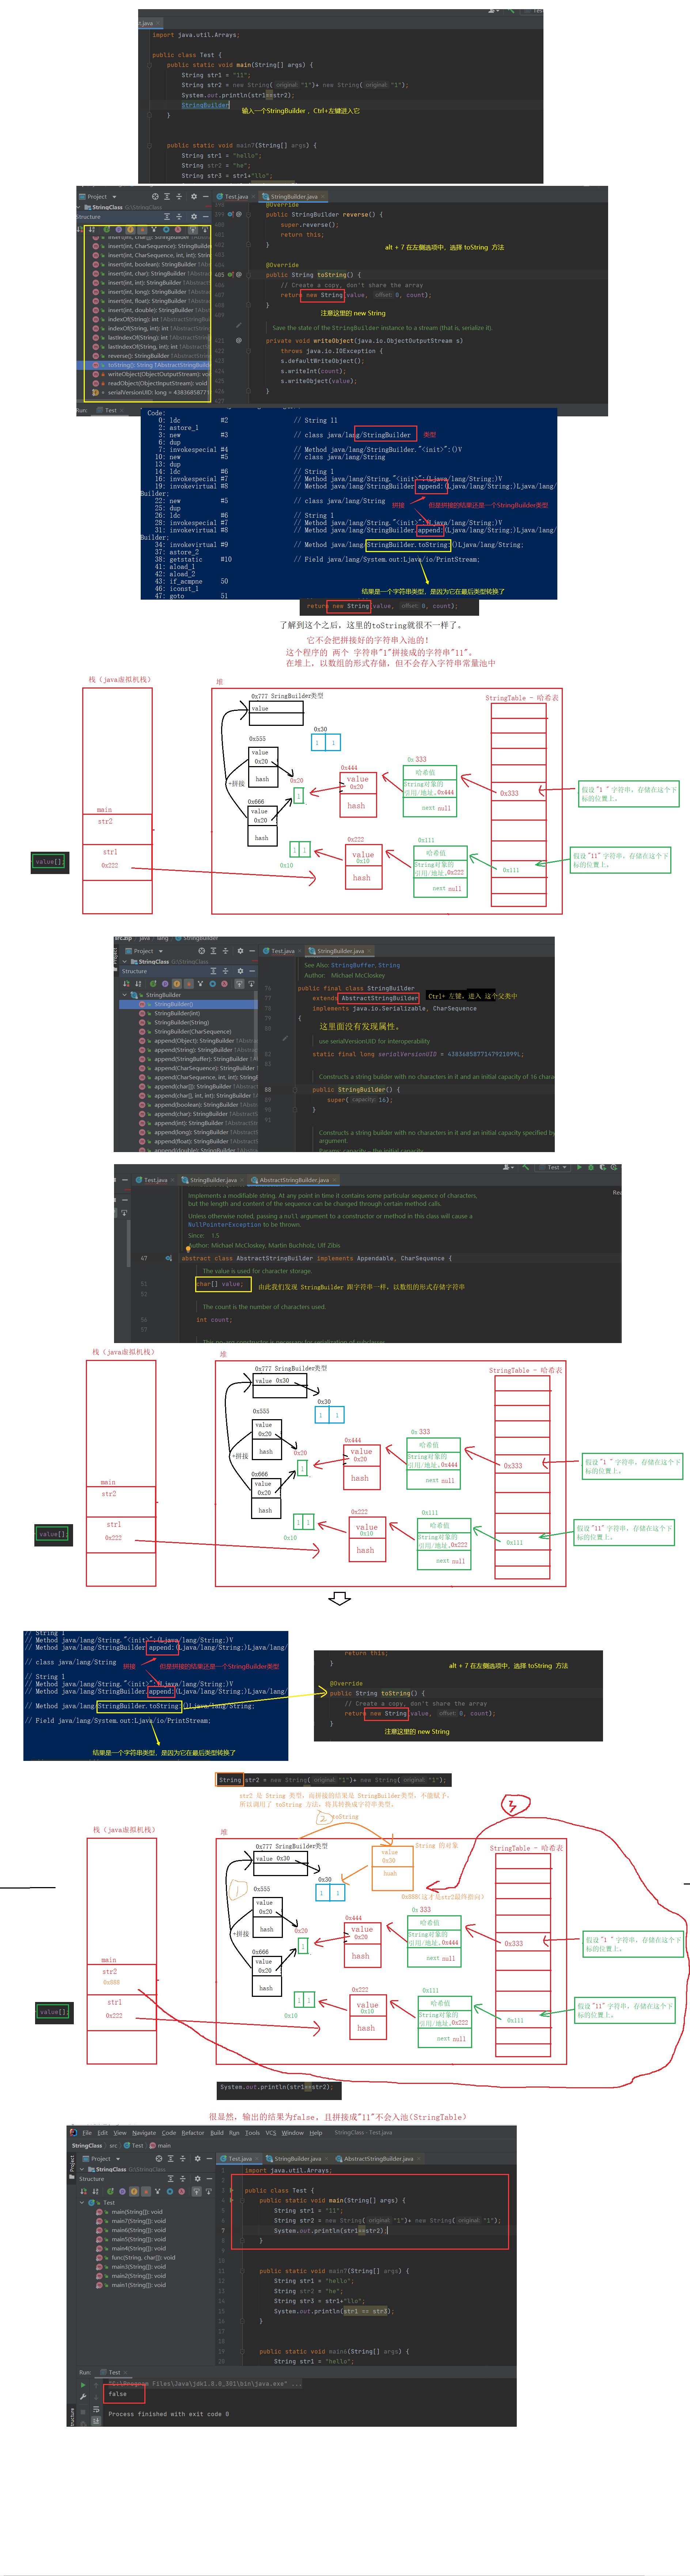Image resolution: width=690 pixels, height=2576 pixels.
Task: Close Test.java tab in menu-bar IDE window
Action: [257, 2159]
